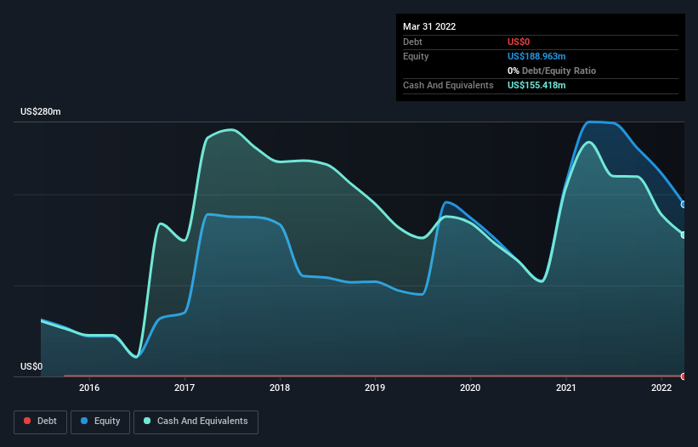Select the 2021 x-axis label
Image resolution: width=698 pixels, height=447 pixels.
(x=566, y=388)
